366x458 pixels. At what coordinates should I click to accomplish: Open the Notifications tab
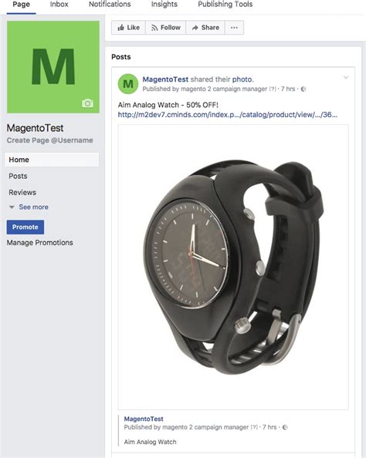coord(110,5)
